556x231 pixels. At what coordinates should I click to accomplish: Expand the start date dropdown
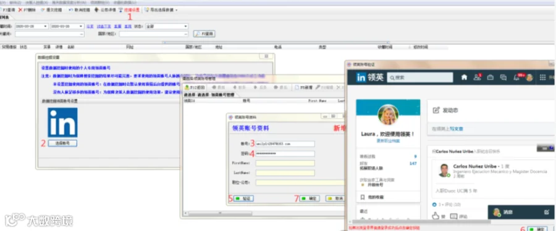tap(46, 26)
